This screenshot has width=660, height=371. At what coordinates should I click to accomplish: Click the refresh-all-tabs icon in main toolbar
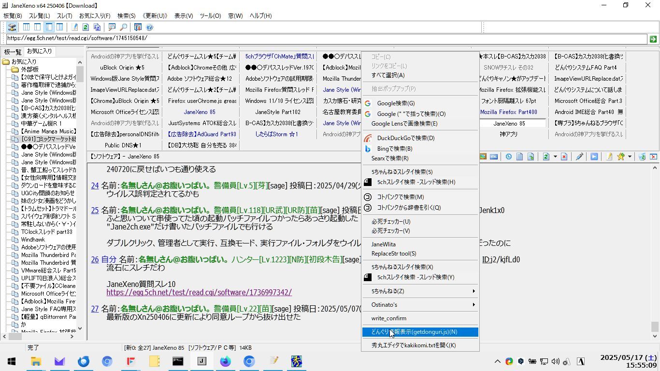point(97,28)
